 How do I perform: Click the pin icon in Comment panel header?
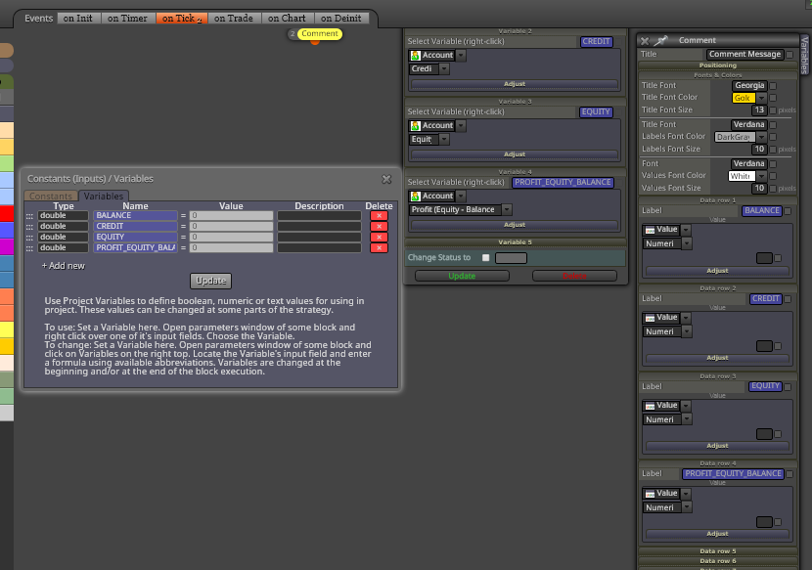pos(660,40)
